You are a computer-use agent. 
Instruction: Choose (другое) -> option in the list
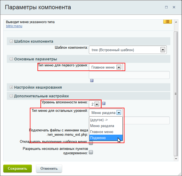click(x=106, y=120)
